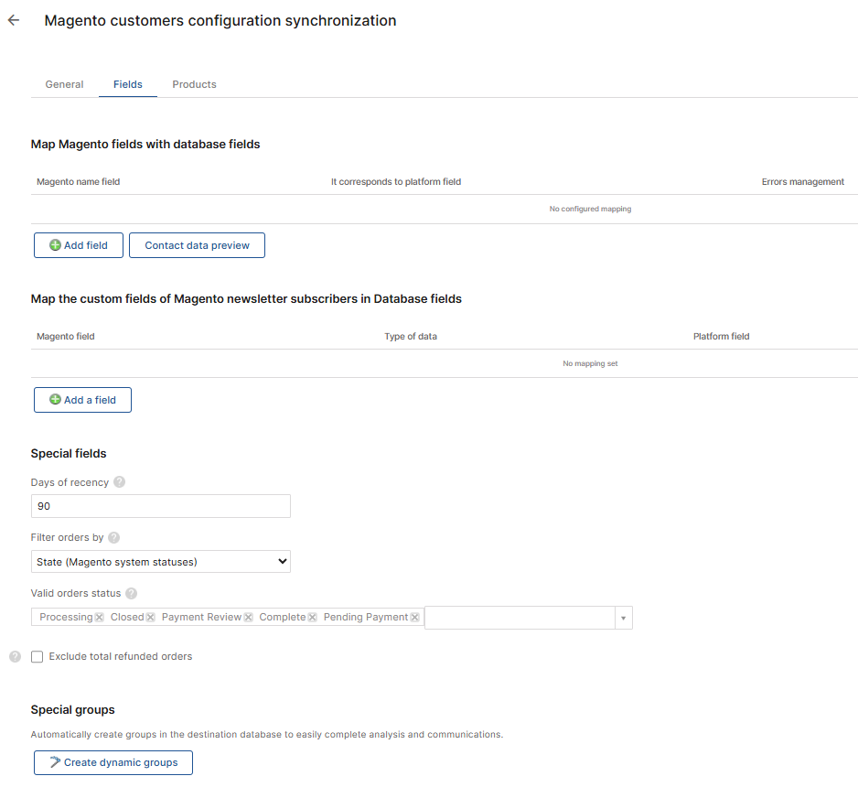This screenshot has height=787, width=858.
Task: Click the help icon near Exclude total refunded orders
Action: (14, 656)
